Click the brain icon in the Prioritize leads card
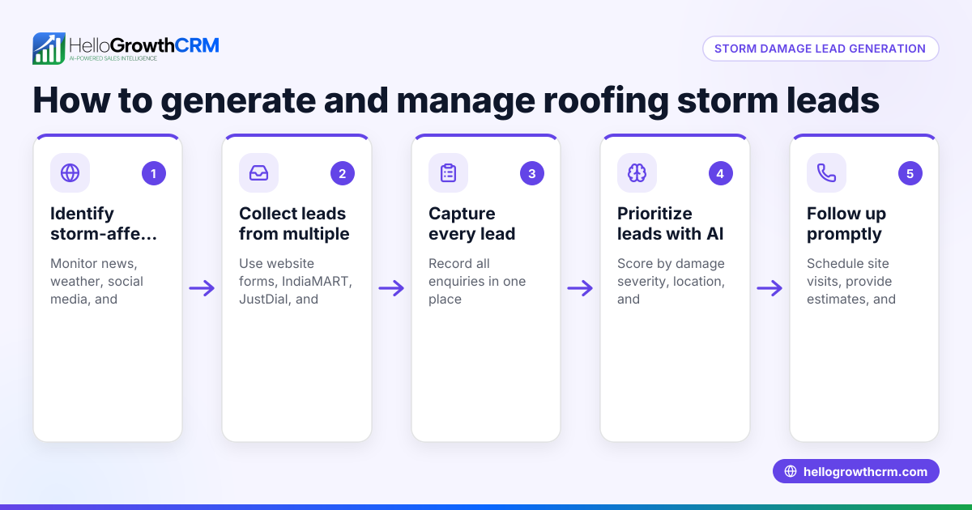The image size is (972, 510). tap(637, 172)
